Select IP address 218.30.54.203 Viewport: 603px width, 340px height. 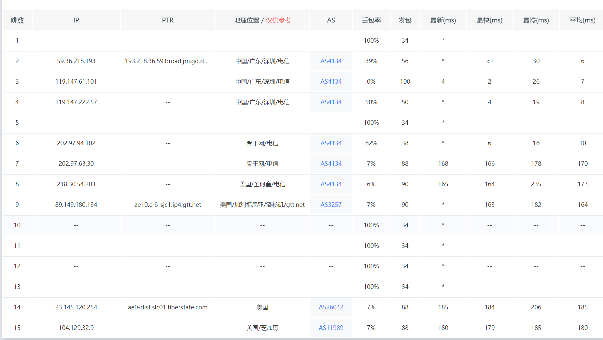[x=76, y=184]
